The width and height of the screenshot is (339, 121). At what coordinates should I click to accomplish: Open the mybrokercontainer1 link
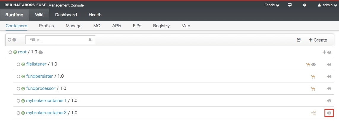(x=46, y=101)
